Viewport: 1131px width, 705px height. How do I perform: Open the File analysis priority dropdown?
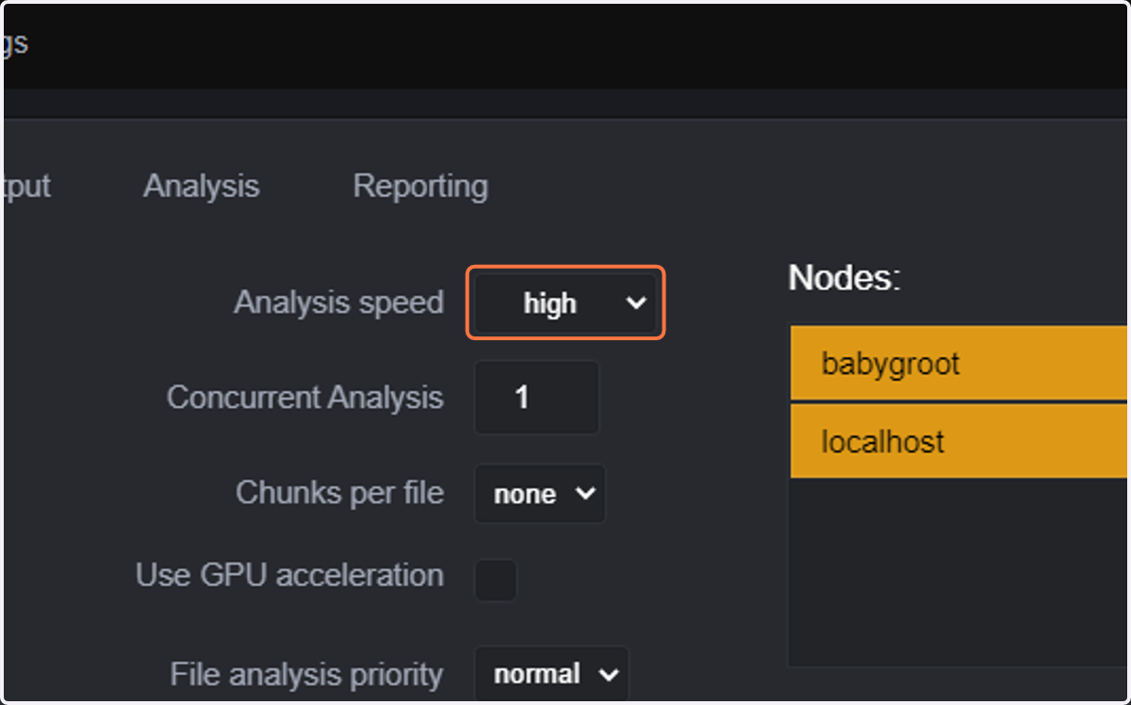click(x=551, y=675)
